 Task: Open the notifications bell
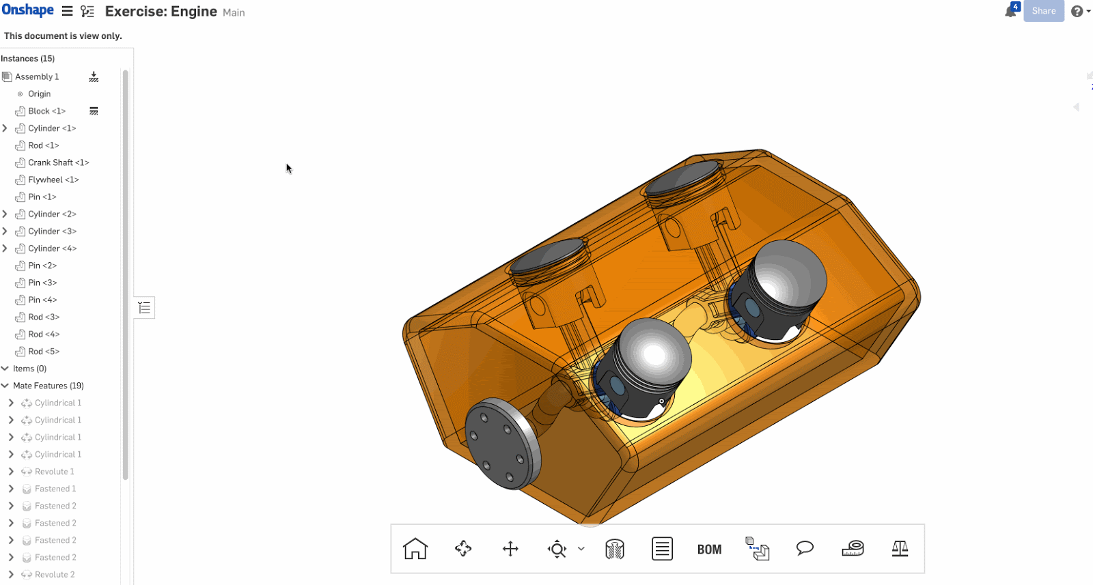pos(1010,12)
